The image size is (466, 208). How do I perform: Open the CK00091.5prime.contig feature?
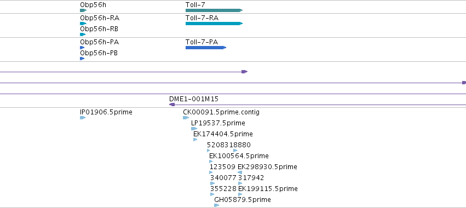coord(186,118)
